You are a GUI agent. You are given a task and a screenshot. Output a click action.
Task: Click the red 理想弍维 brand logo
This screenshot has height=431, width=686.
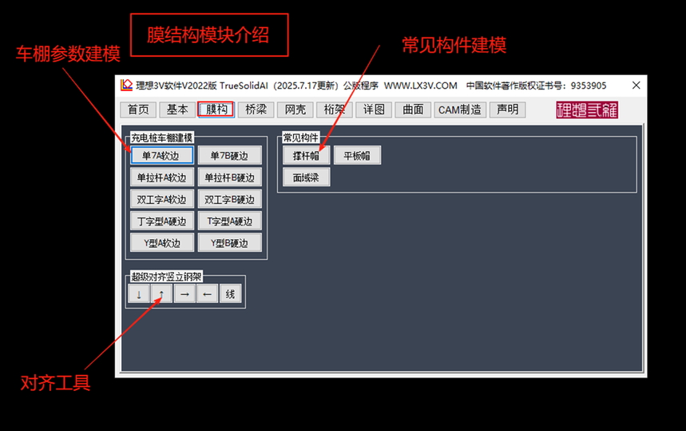point(587,110)
